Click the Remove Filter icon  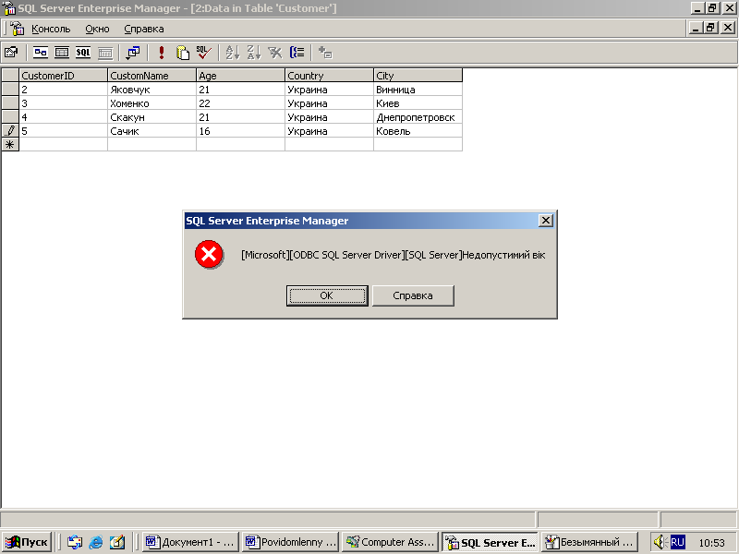(x=274, y=53)
